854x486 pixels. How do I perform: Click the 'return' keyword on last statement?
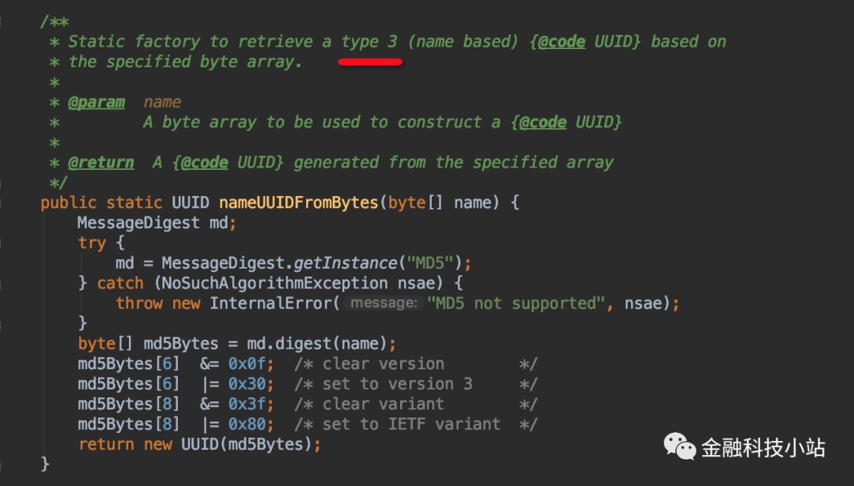[106, 444]
